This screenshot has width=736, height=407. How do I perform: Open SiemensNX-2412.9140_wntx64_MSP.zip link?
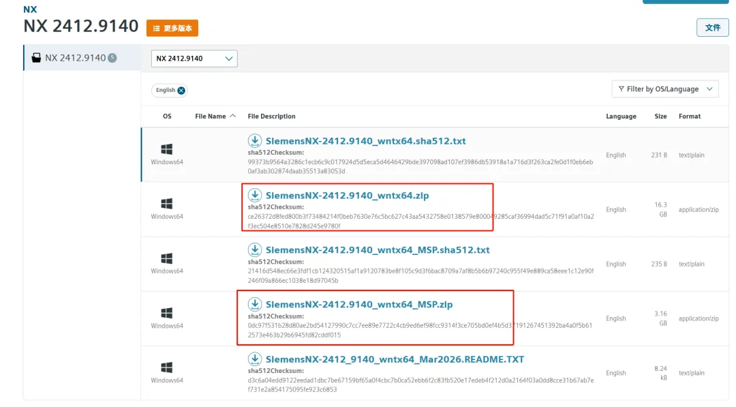(x=359, y=304)
